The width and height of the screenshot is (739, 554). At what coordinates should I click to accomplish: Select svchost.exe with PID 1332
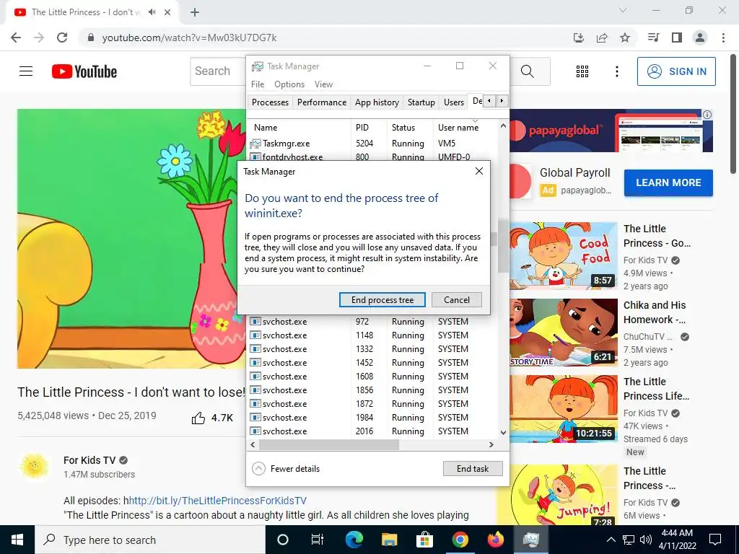pyautogui.click(x=372, y=349)
